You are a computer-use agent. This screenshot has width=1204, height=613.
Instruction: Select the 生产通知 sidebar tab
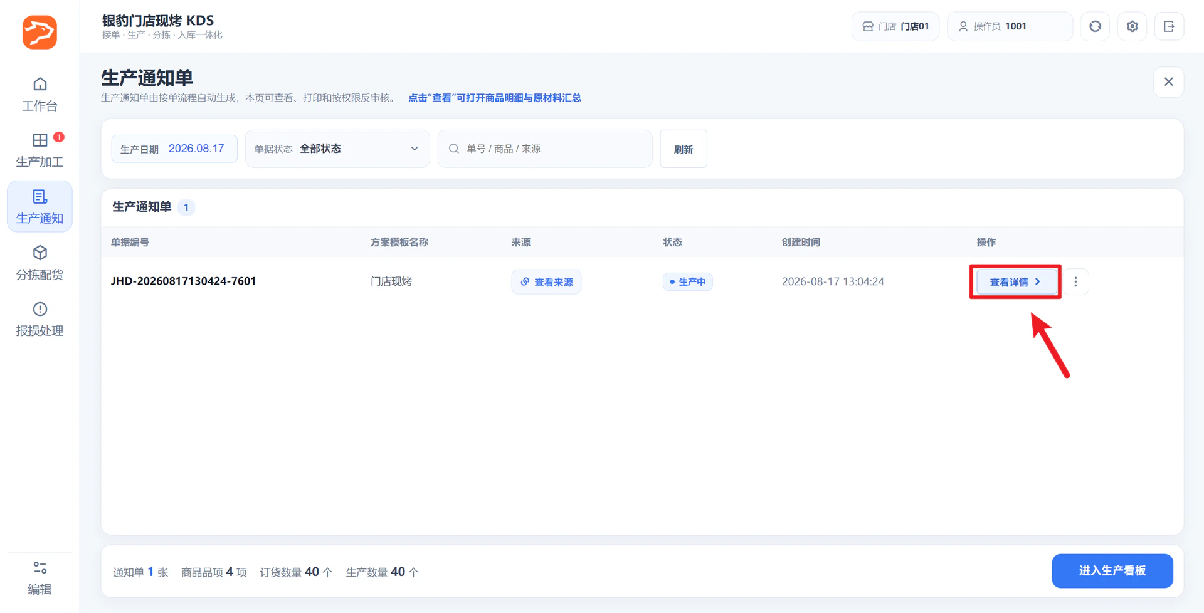pyautogui.click(x=40, y=206)
